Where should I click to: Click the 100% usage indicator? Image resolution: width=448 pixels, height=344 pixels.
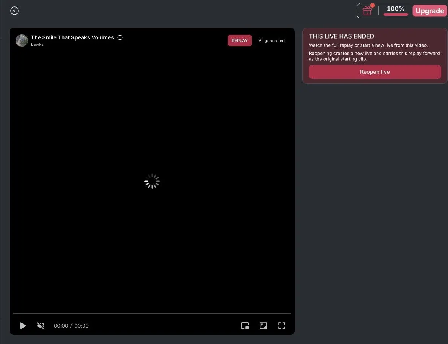[x=395, y=10]
